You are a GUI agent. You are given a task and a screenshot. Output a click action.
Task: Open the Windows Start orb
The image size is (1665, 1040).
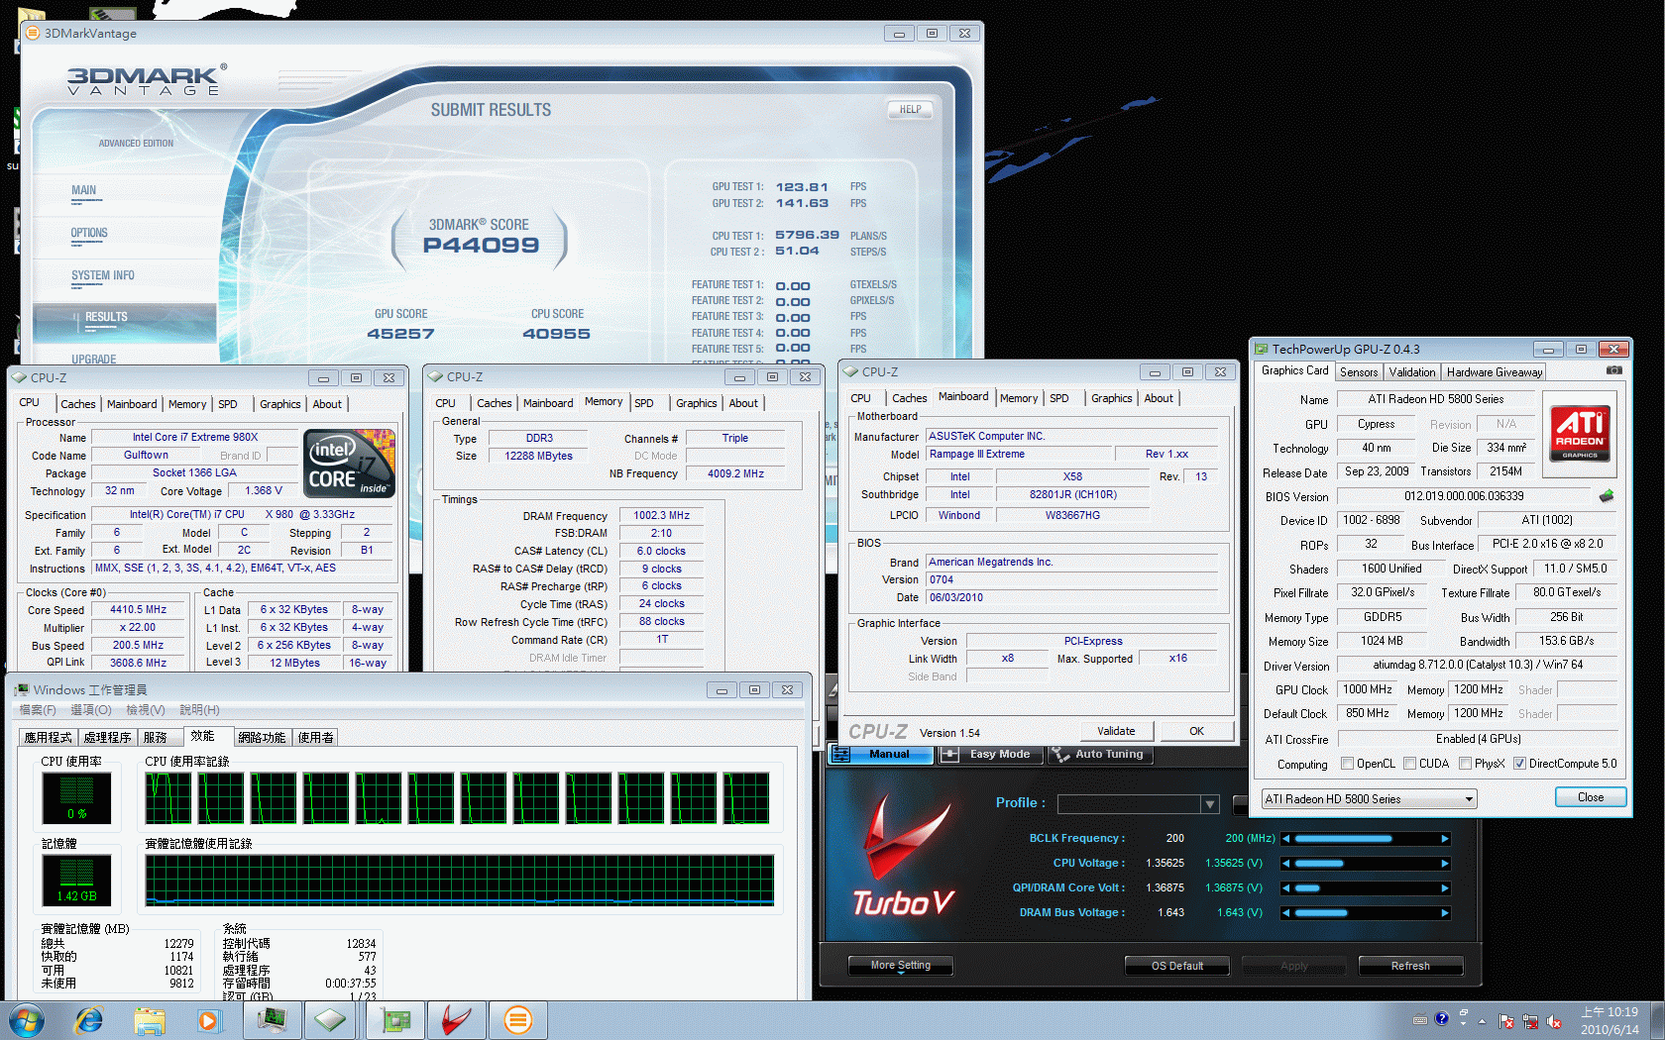26,1020
